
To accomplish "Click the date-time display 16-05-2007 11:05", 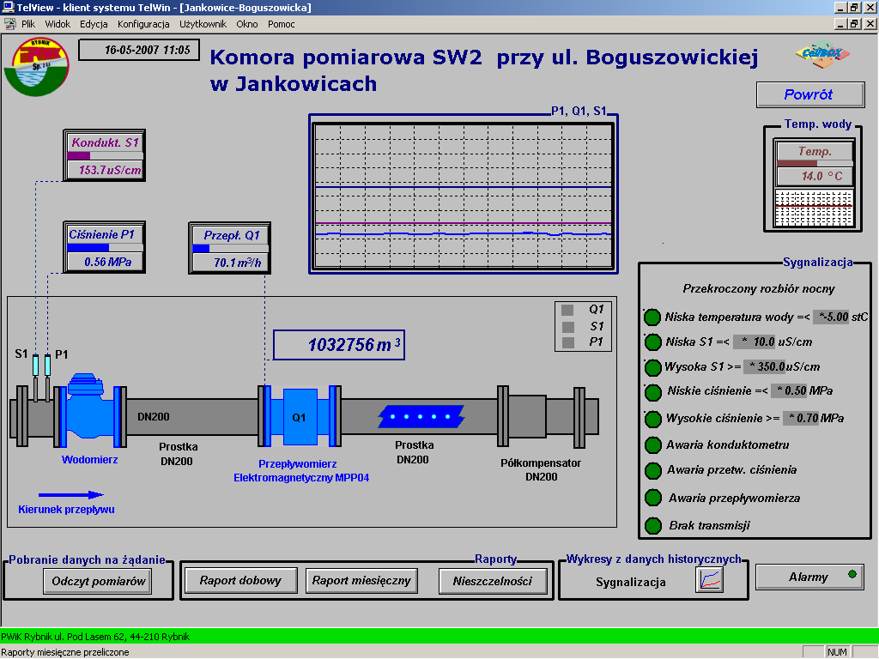I will click(139, 50).
